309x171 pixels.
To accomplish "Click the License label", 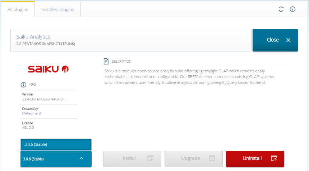I will (27, 123).
